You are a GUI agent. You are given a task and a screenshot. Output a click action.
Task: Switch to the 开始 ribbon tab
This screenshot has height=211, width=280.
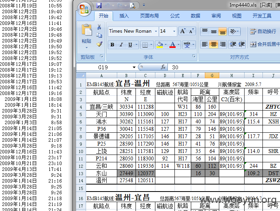[104, 16]
